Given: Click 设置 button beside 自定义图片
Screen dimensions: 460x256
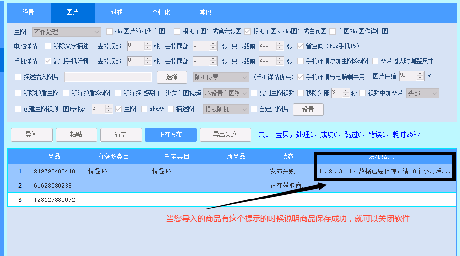Looking at the screenshot, I should click(x=308, y=110).
